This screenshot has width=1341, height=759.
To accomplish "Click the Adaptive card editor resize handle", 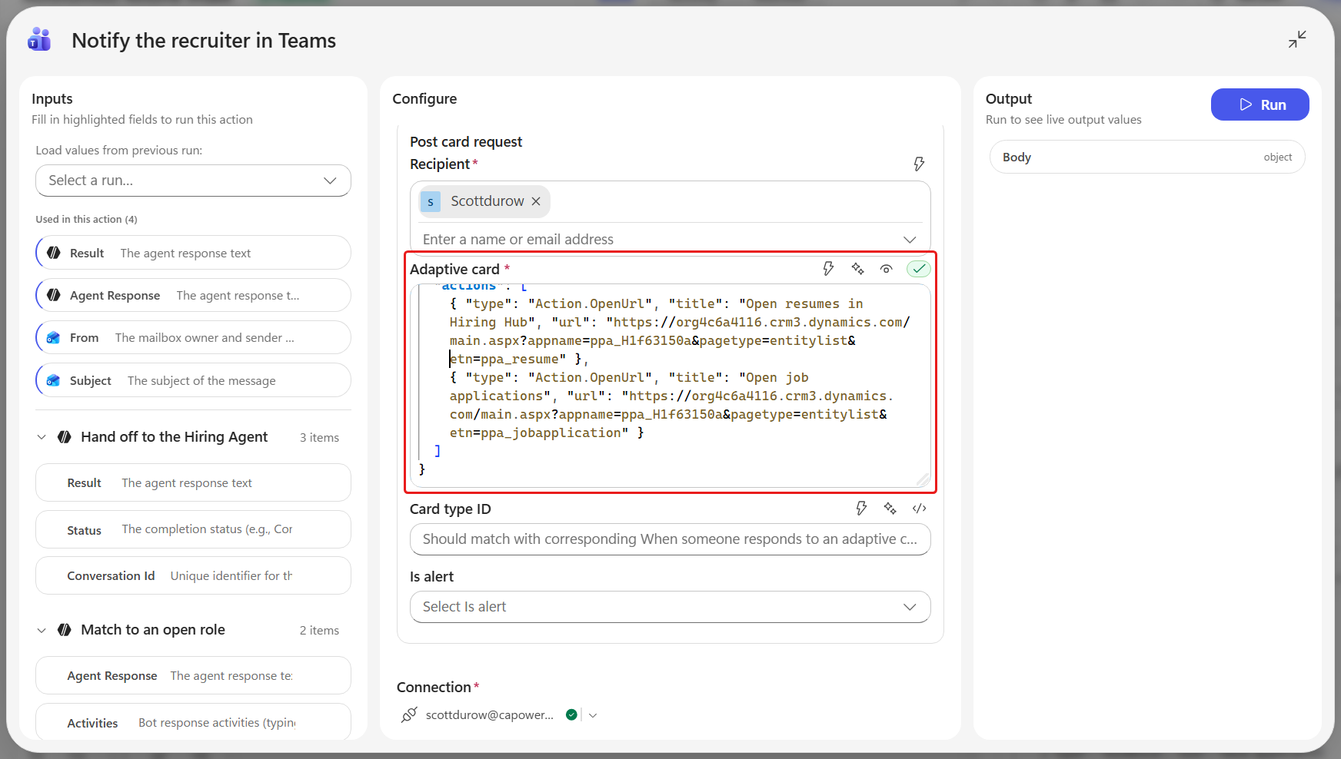I will (x=923, y=480).
